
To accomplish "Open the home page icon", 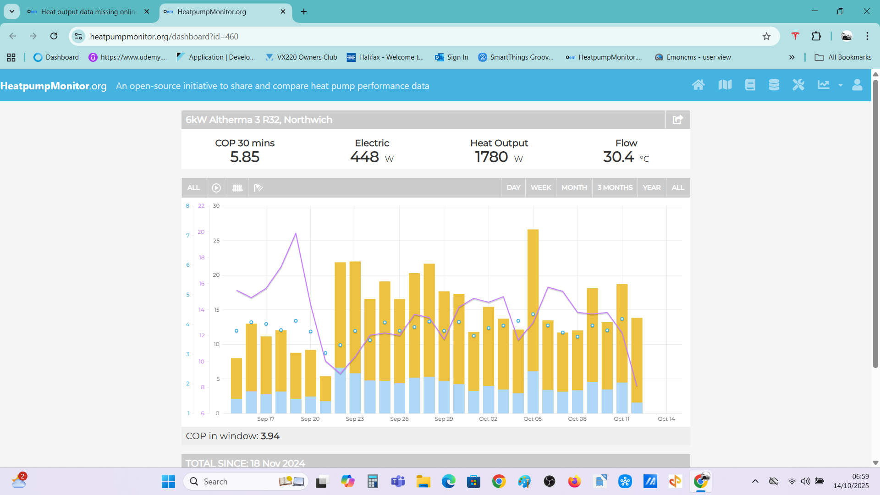I will click(698, 85).
